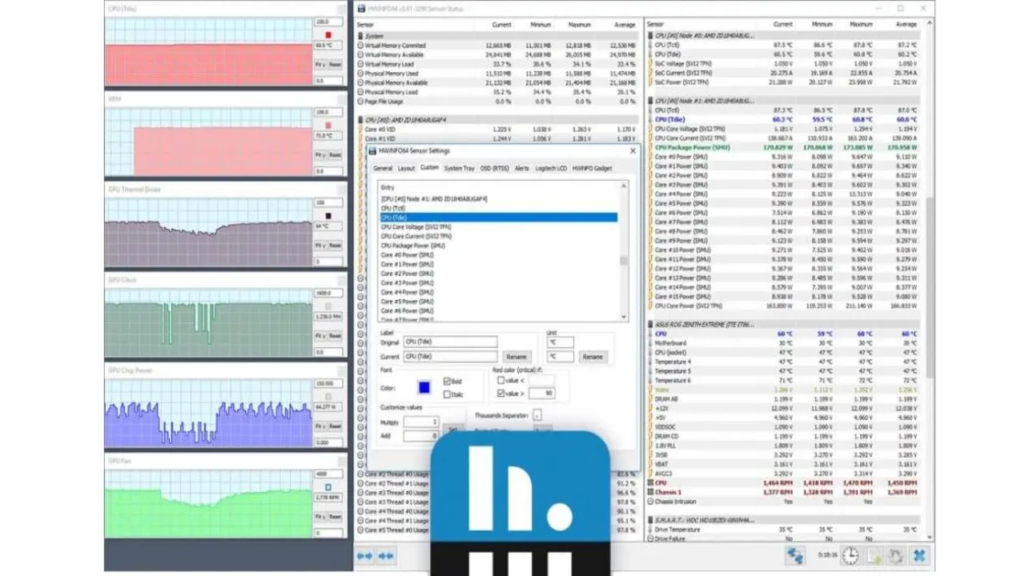Click the blue font Color swatch
This screenshot has width=1025, height=576.
pyautogui.click(x=424, y=387)
